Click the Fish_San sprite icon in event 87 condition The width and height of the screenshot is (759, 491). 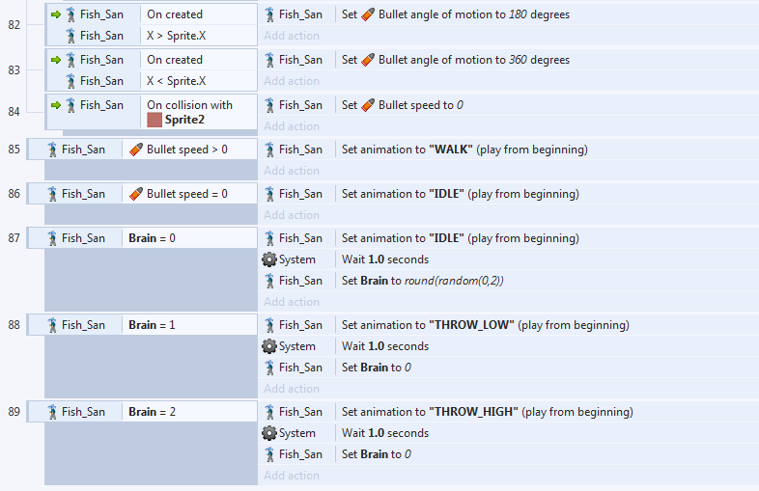coord(52,238)
